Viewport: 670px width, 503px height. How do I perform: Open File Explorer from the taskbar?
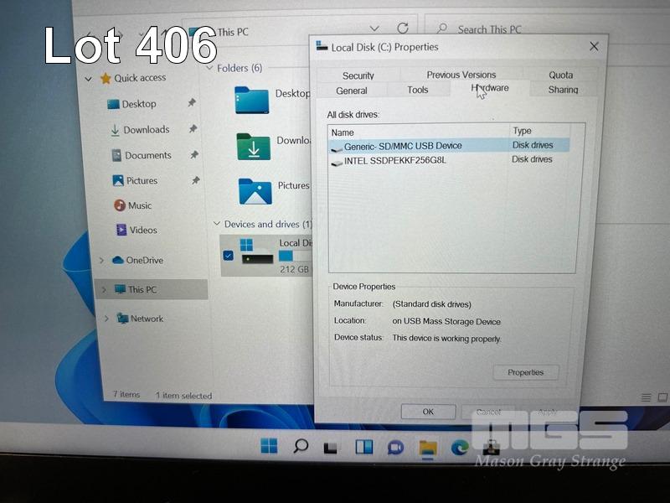click(428, 447)
